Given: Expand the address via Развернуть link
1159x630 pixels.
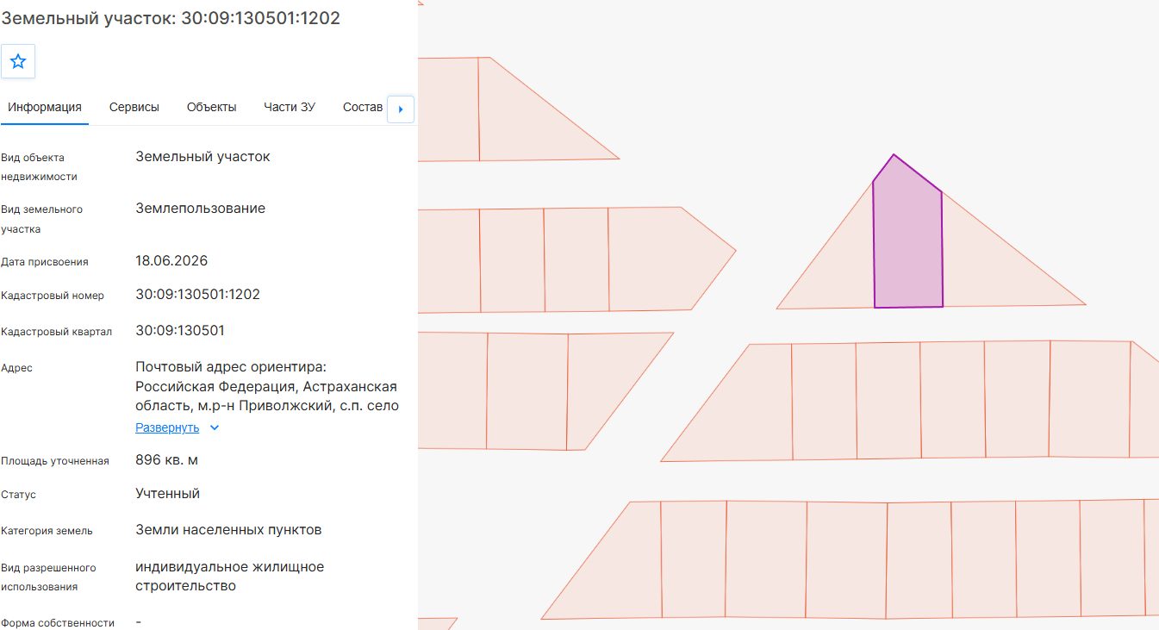Looking at the screenshot, I should (167, 427).
